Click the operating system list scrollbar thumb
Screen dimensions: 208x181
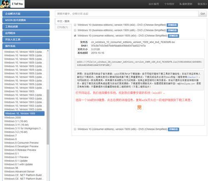pos(48,117)
